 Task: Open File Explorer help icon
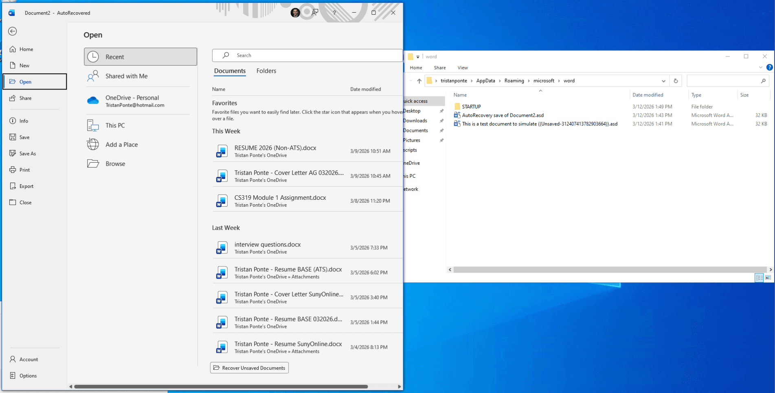[x=769, y=68]
